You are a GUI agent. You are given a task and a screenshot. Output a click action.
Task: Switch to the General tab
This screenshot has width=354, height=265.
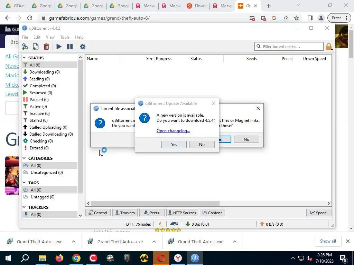point(98,213)
